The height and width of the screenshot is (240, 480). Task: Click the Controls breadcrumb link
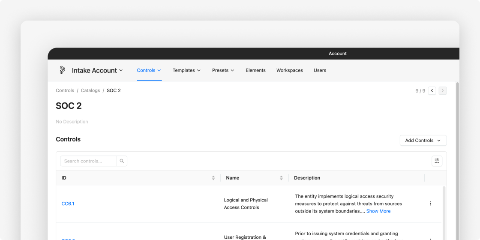point(65,90)
